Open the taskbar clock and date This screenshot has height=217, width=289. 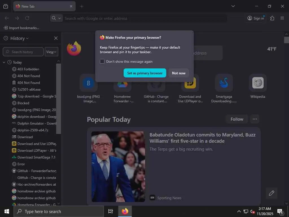point(265,211)
